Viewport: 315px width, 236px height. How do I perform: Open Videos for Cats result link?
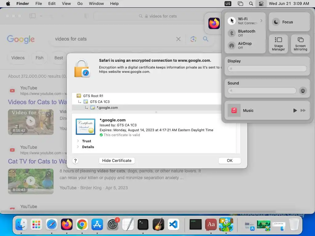coord(37,102)
